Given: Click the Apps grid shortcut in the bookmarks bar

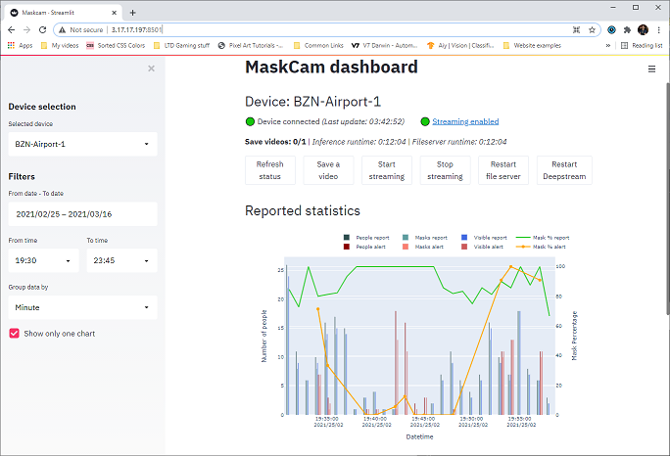Looking at the screenshot, I should (20, 45).
